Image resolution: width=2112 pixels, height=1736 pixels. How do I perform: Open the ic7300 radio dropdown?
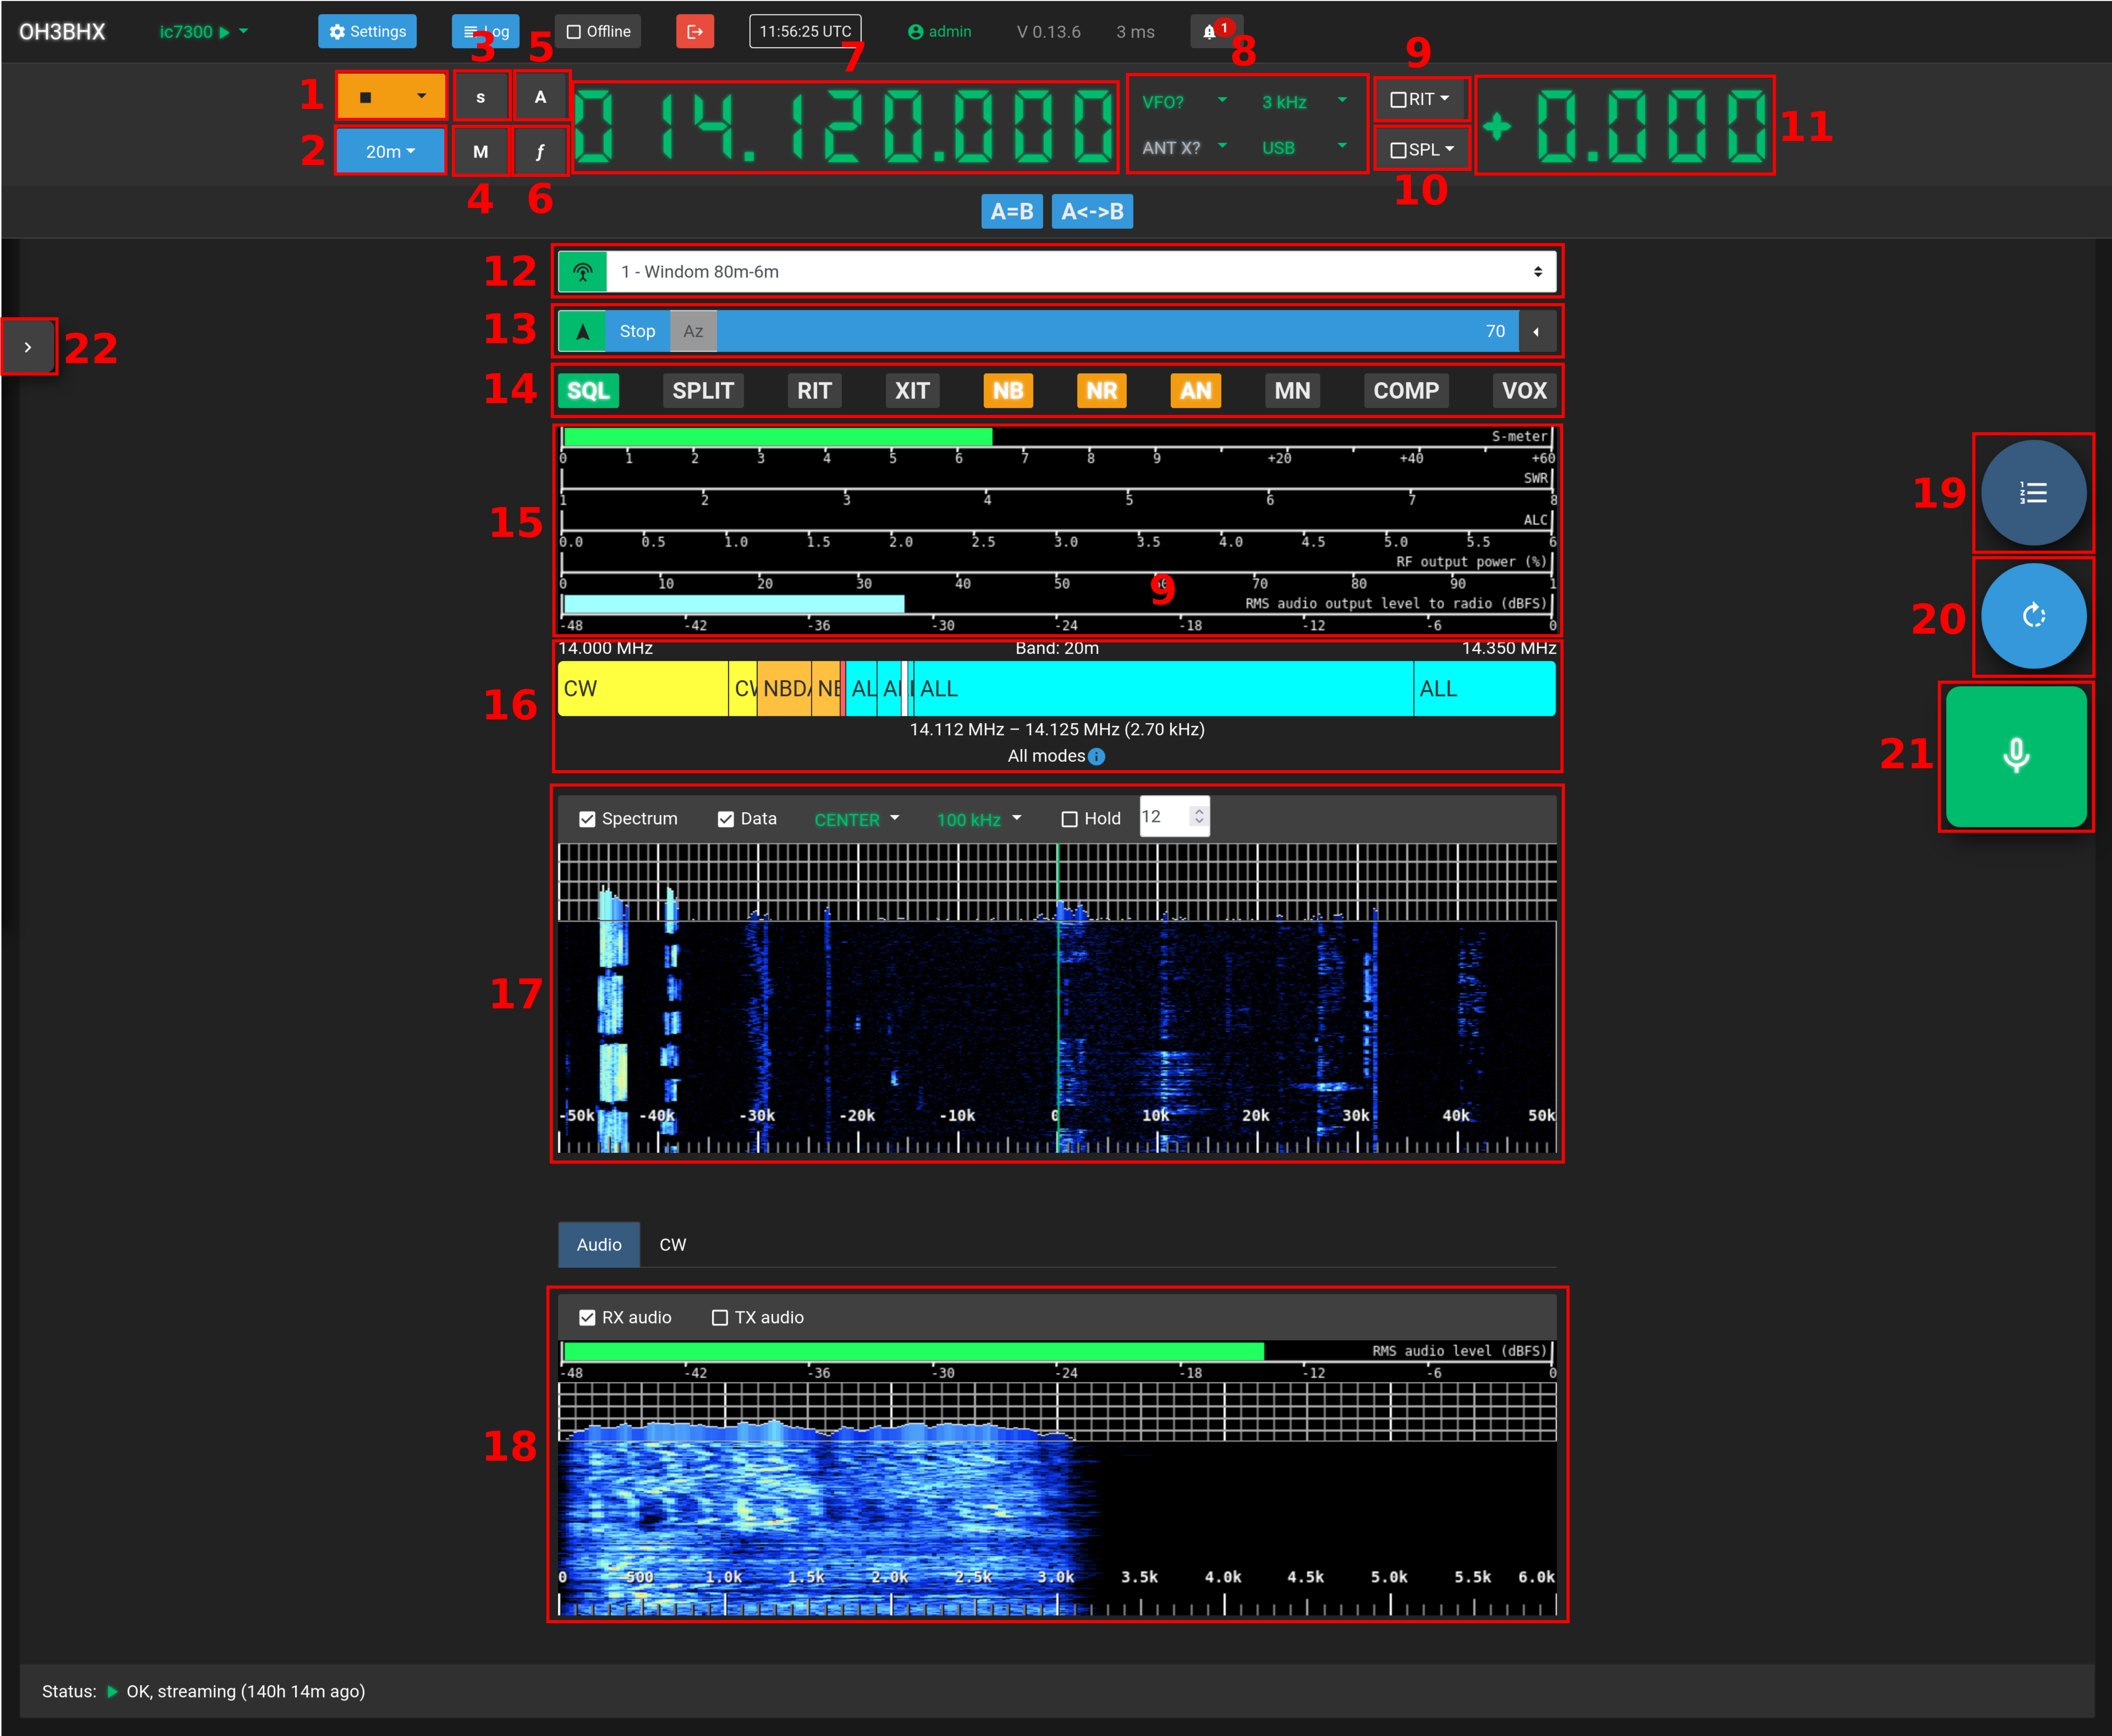(204, 32)
